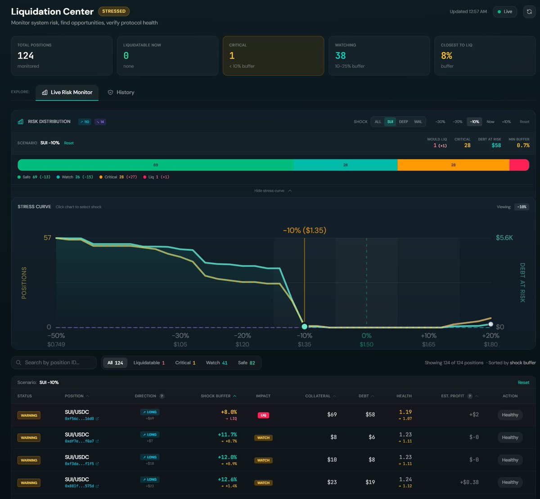Click LONG badge in 0x881f...575d row
The width and height of the screenshot is (540, 499).
click(149, 480)
